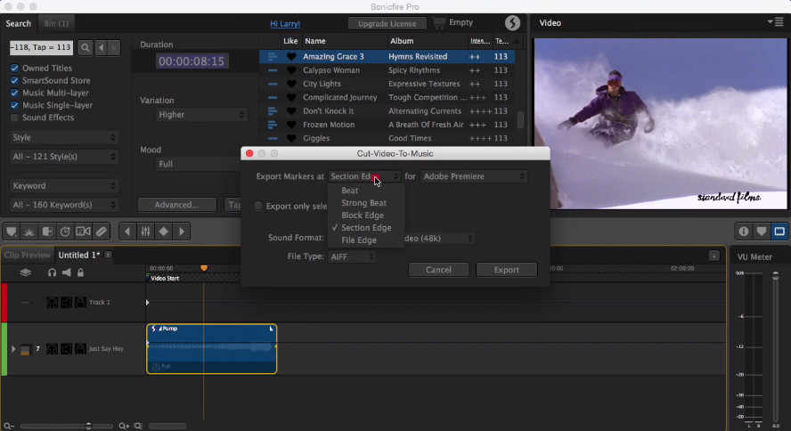Open the Adobe Premiere target dropdown
The width and height of the screenshot is (791, 431).
[x=474, y=176]
